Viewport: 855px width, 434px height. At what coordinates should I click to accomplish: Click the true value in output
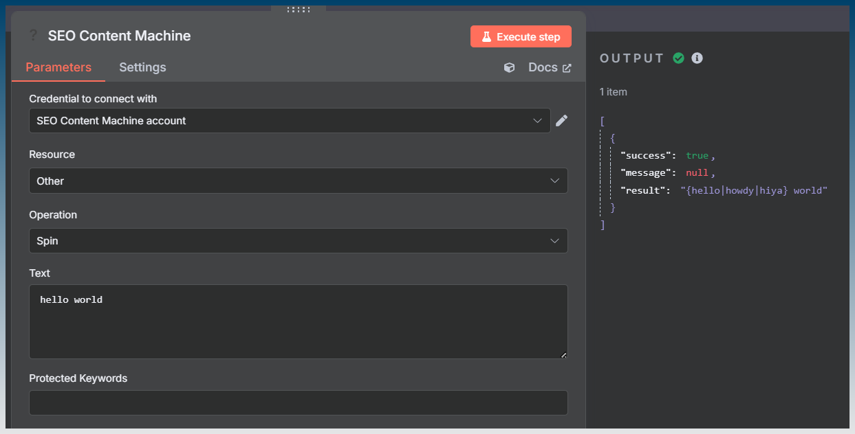tap(697, 156)
